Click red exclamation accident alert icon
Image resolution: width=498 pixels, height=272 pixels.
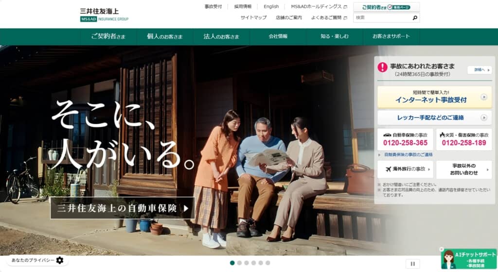[x=382, y=67]
